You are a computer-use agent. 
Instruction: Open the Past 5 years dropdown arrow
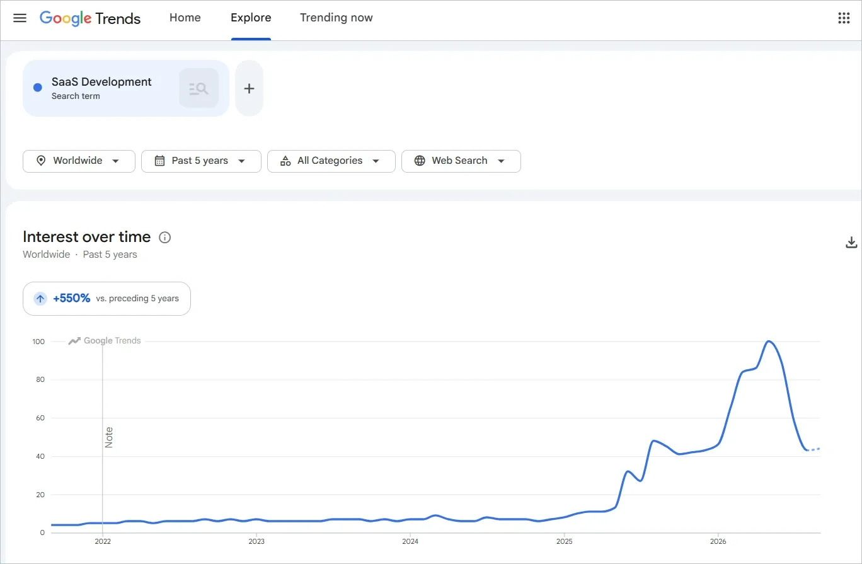coord(241,161)
